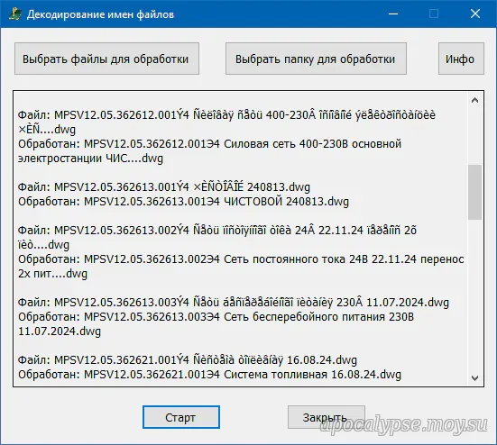Image resolution: width=497 pixels, height=445 pixels.
Task: Click the log scrollbar thumb
Action: [474, 192]
